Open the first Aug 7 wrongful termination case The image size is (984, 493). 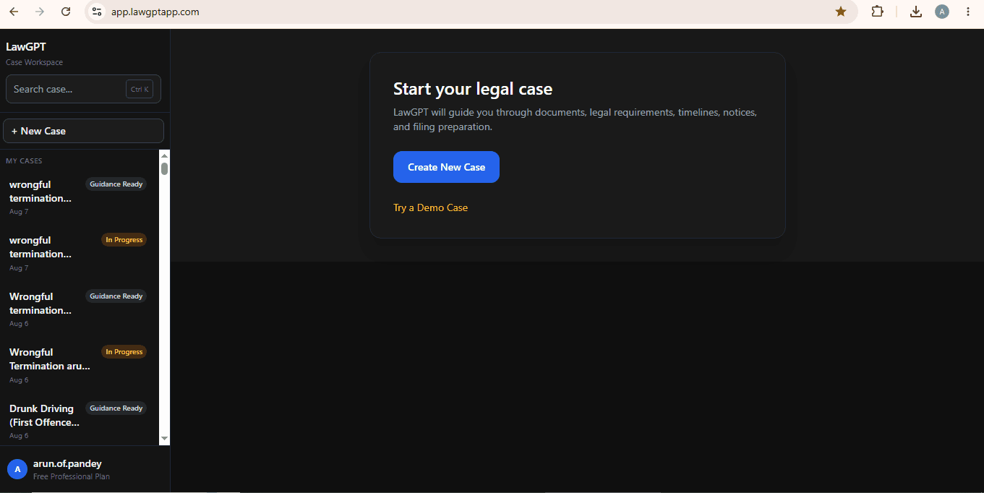click(x=78, y=197)
